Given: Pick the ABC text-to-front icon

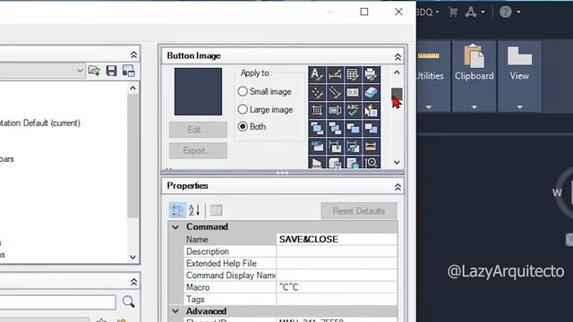Looking at the screenshot, I should pos(317,146).
